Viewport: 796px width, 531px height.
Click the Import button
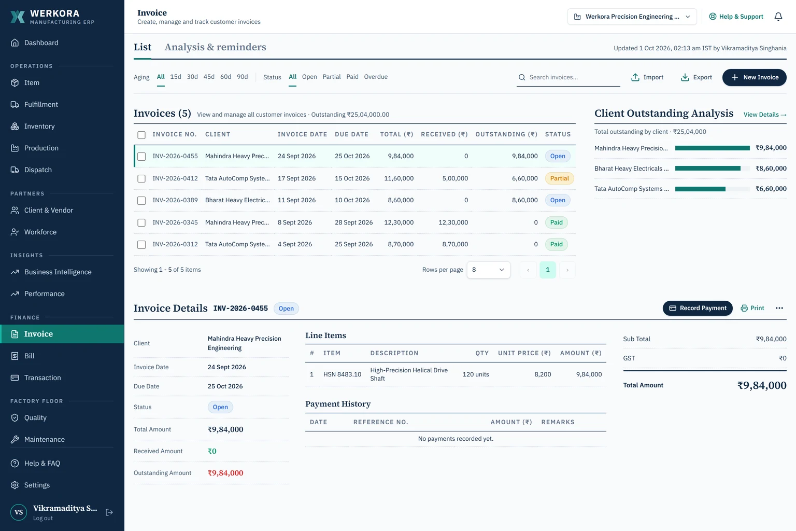[647, 77]
